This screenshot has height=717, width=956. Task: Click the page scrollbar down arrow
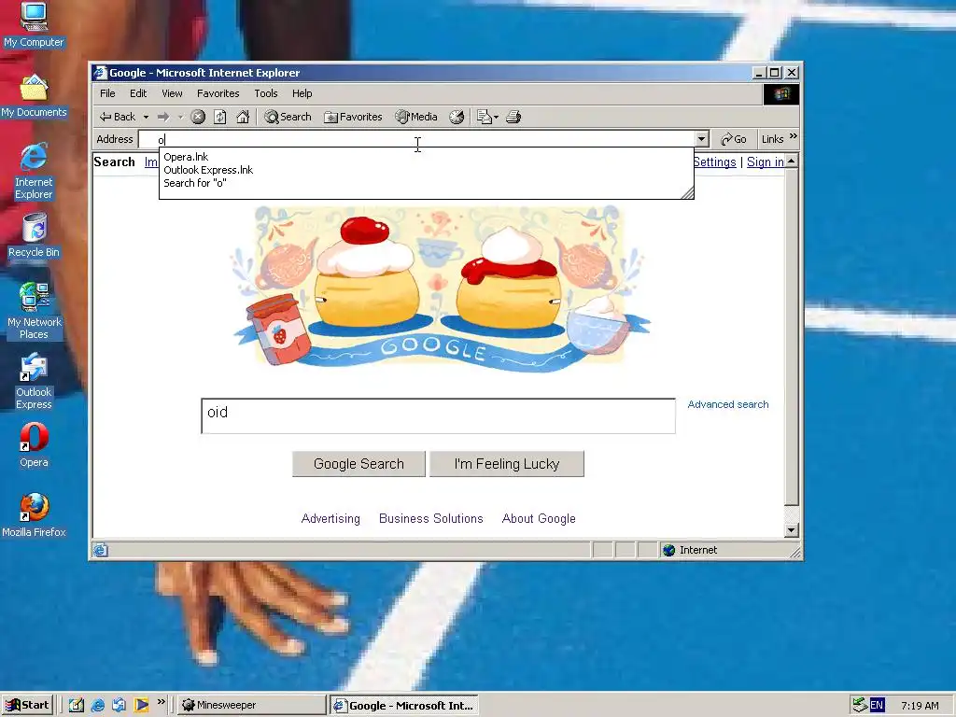792,530
